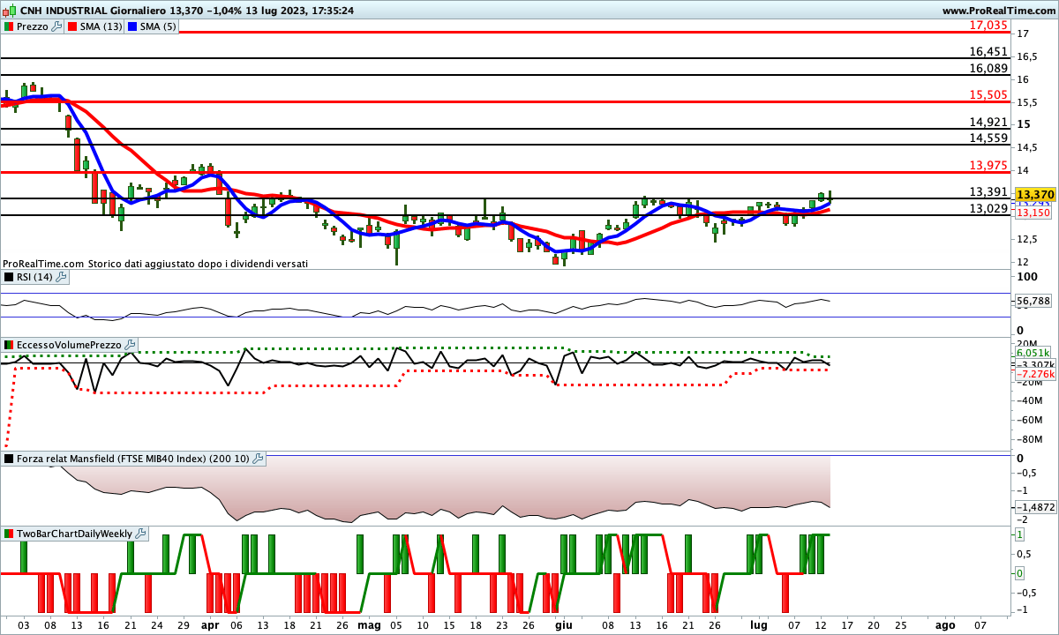Viewport: 1059px width, 635px height.
Task: Click the Forza relat Mansfield label
Action: pyautogui.click(x=132, y=459)
